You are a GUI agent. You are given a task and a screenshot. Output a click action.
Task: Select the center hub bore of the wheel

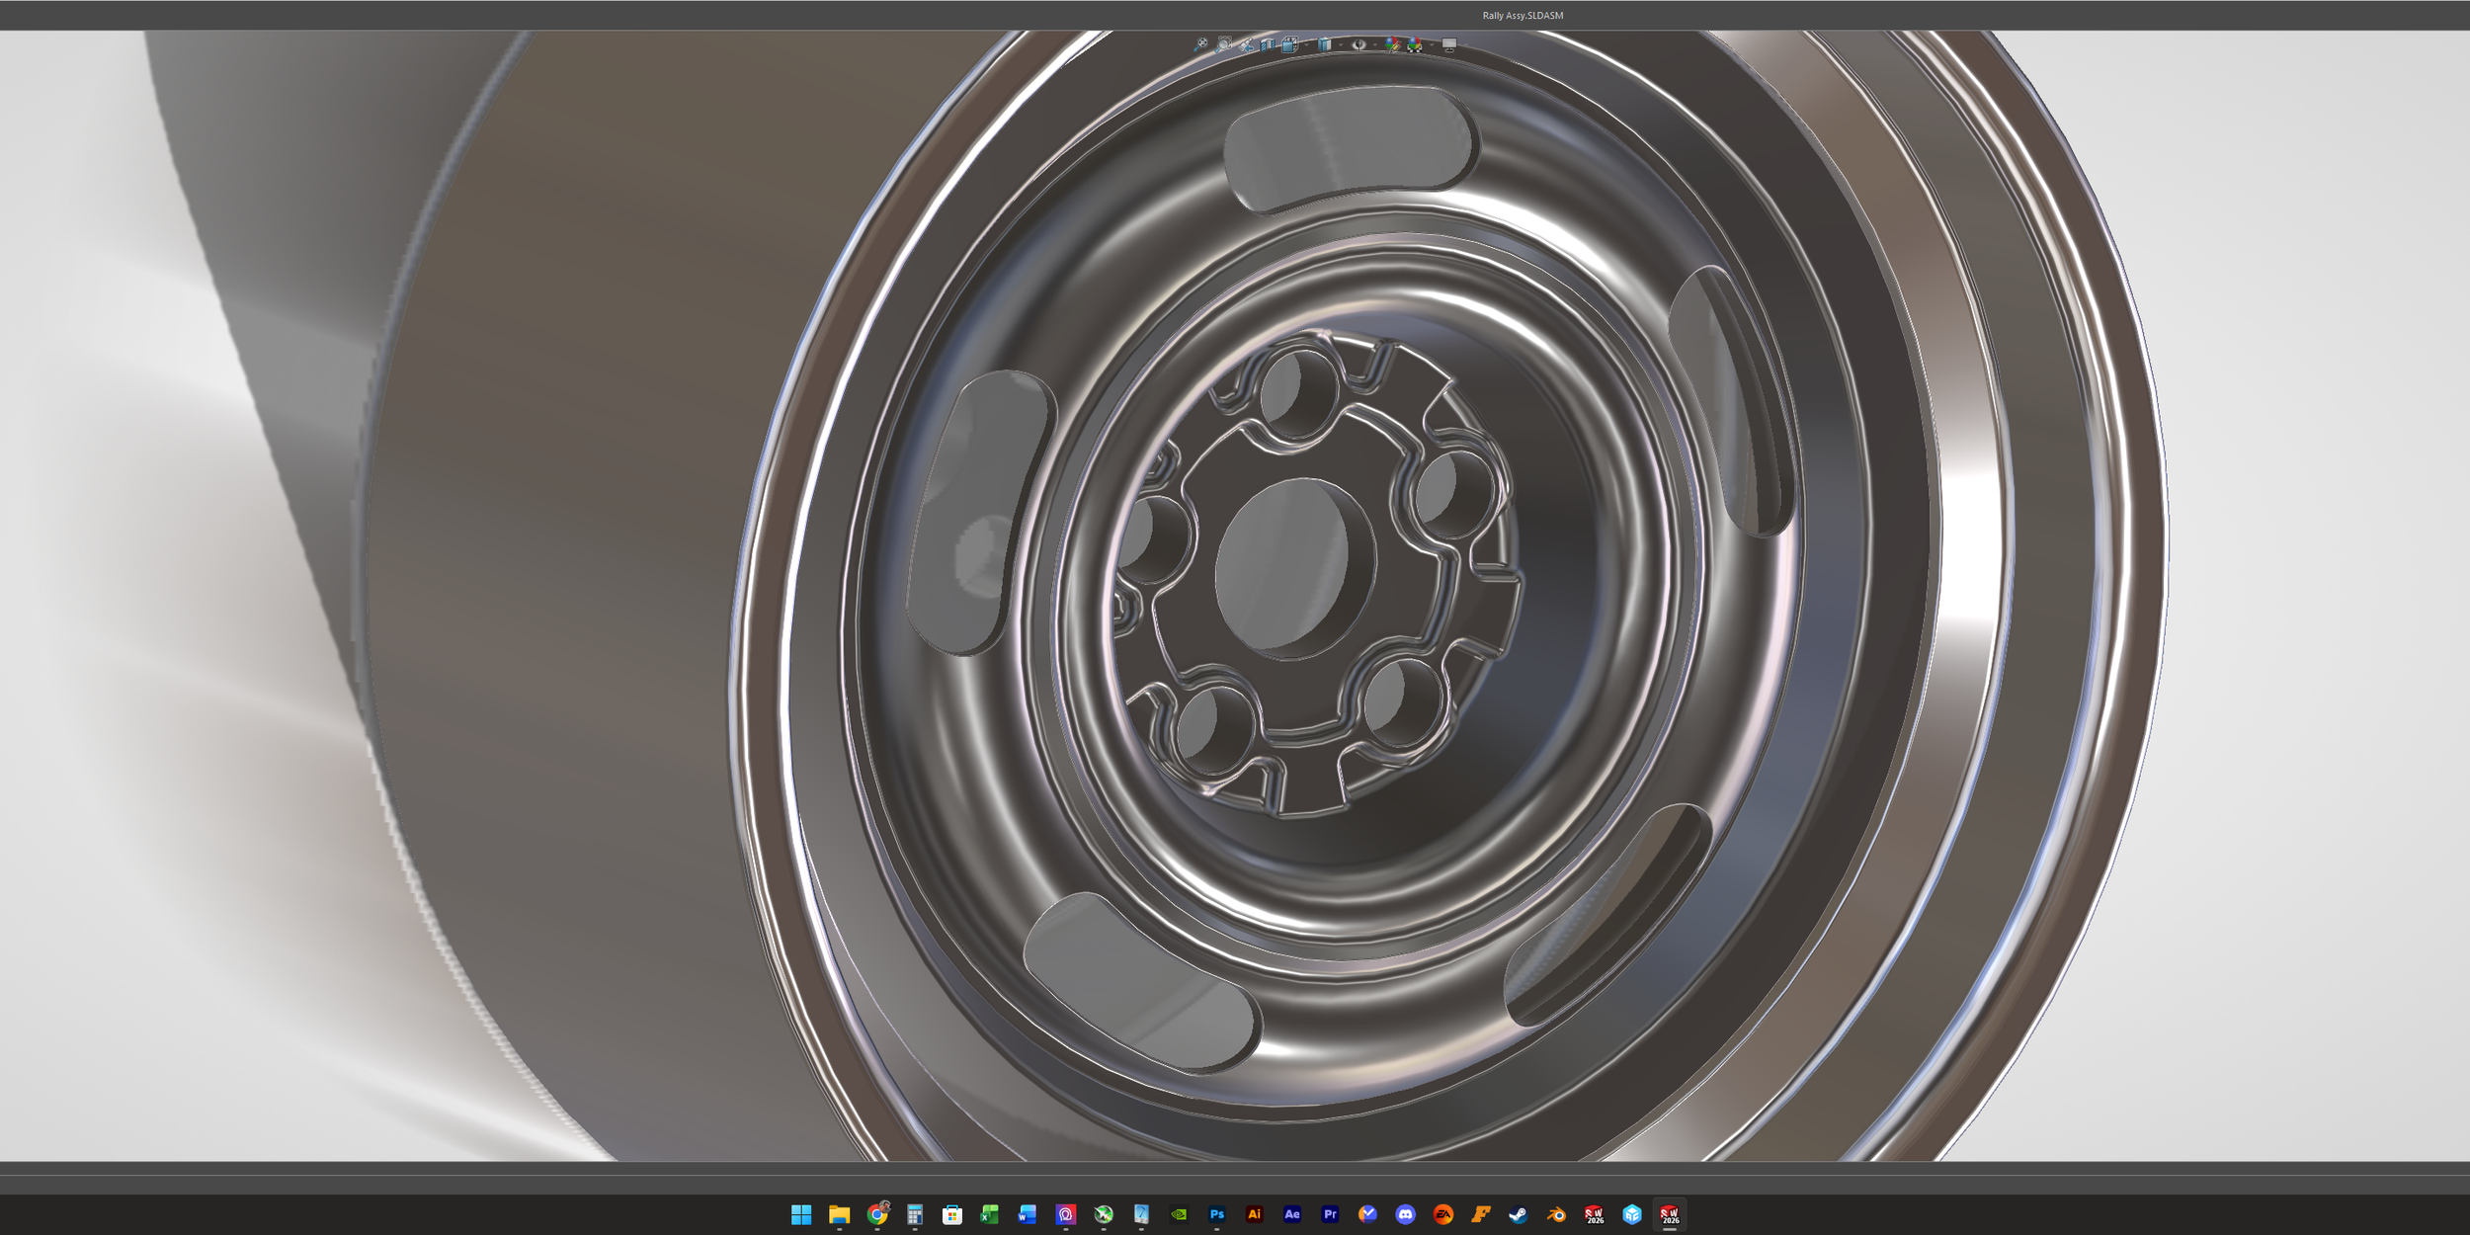pyautogui.click(x=1293, y=568)
